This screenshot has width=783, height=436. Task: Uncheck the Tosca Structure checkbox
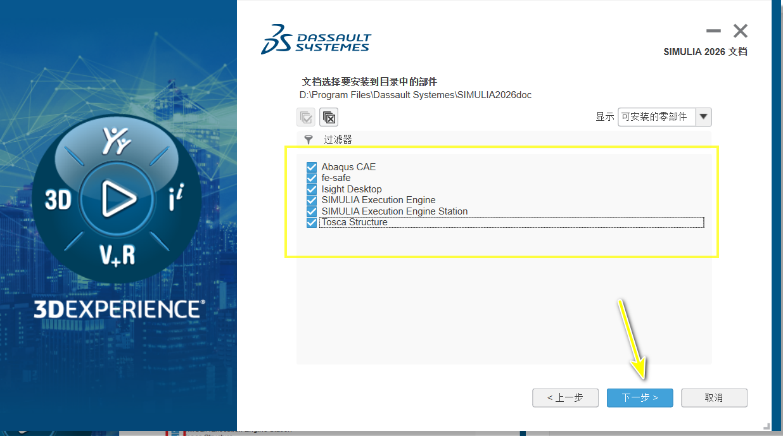tap(312, 223)
